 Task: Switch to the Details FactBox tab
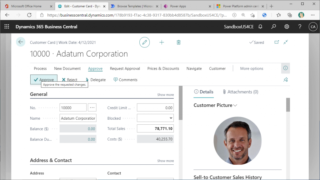click(x=204, y=92)
